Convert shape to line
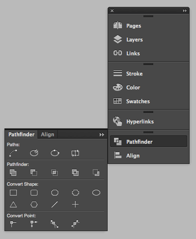The width and height of the screenshot is (196, 239). (x=55, y=204)
